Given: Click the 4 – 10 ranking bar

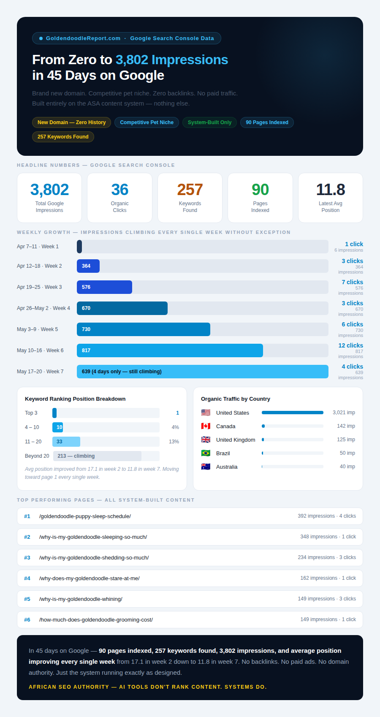Looking at the screenshot, I should click(x=58, y=427).
